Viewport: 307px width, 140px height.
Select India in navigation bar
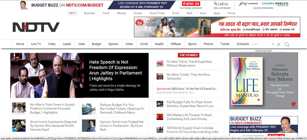pos(81,44)
